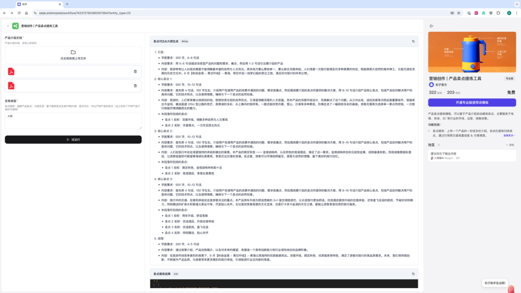Click the 专业版 badge label
Image resolution: width=521 pixels, height=293 pixels.
click(x=509, y=79)
